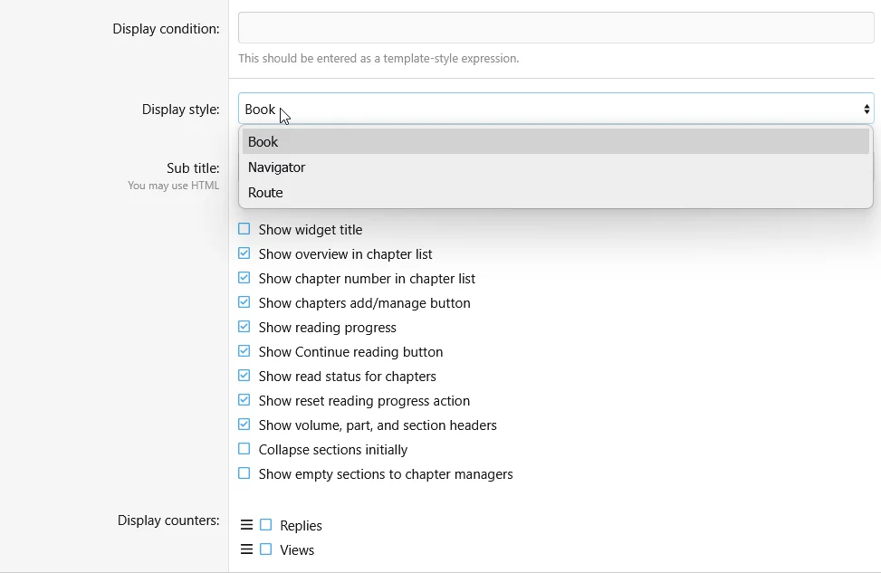Image resolution: width=881 pixels, height=573 pixels.
Task: Enable the Views counter checkbox
Action: point(266,549)
